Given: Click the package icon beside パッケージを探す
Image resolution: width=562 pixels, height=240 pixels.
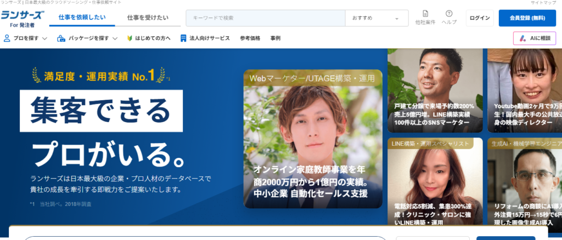Looking at the screenshot, I should tap(61, 38).
